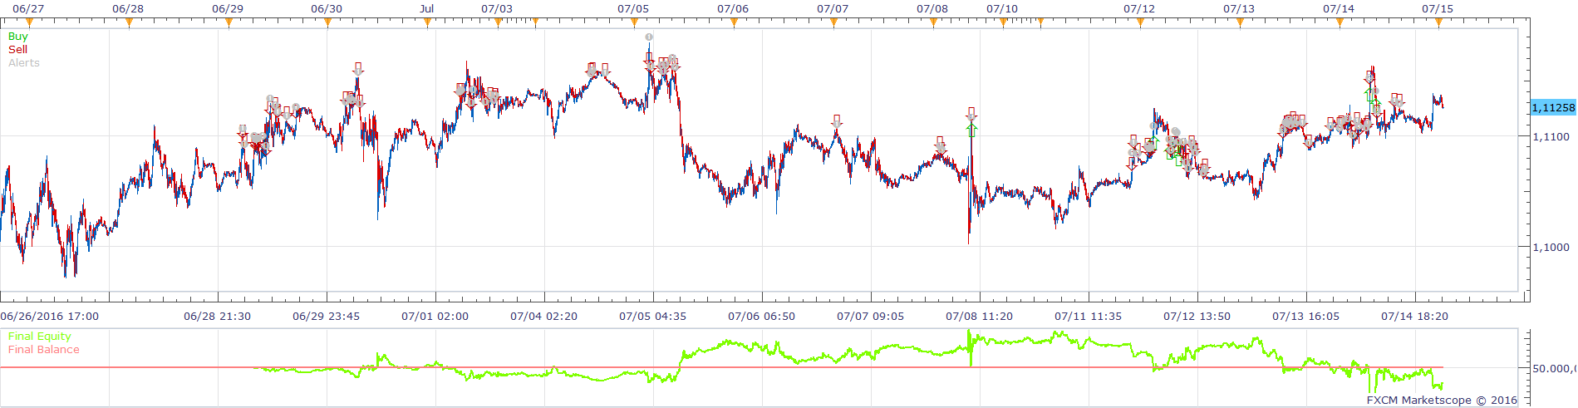Viewport: 1578px width, 408px height.
Task: Click the 07/03 date label at top
Action: pos(497,9)
